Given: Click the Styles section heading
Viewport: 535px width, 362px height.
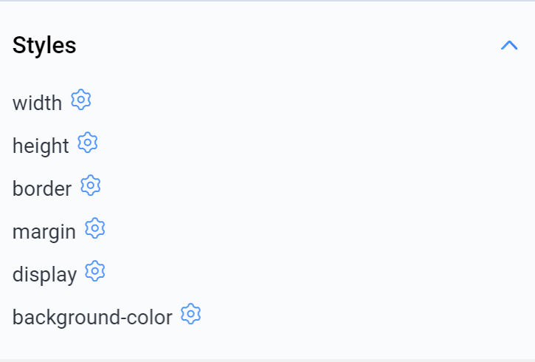Looking at the screenshot, I should (x=44, y=46).
